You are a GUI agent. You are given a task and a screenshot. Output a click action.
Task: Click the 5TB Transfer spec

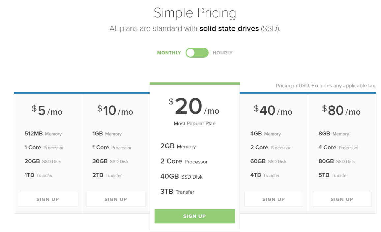coord(333,175)
